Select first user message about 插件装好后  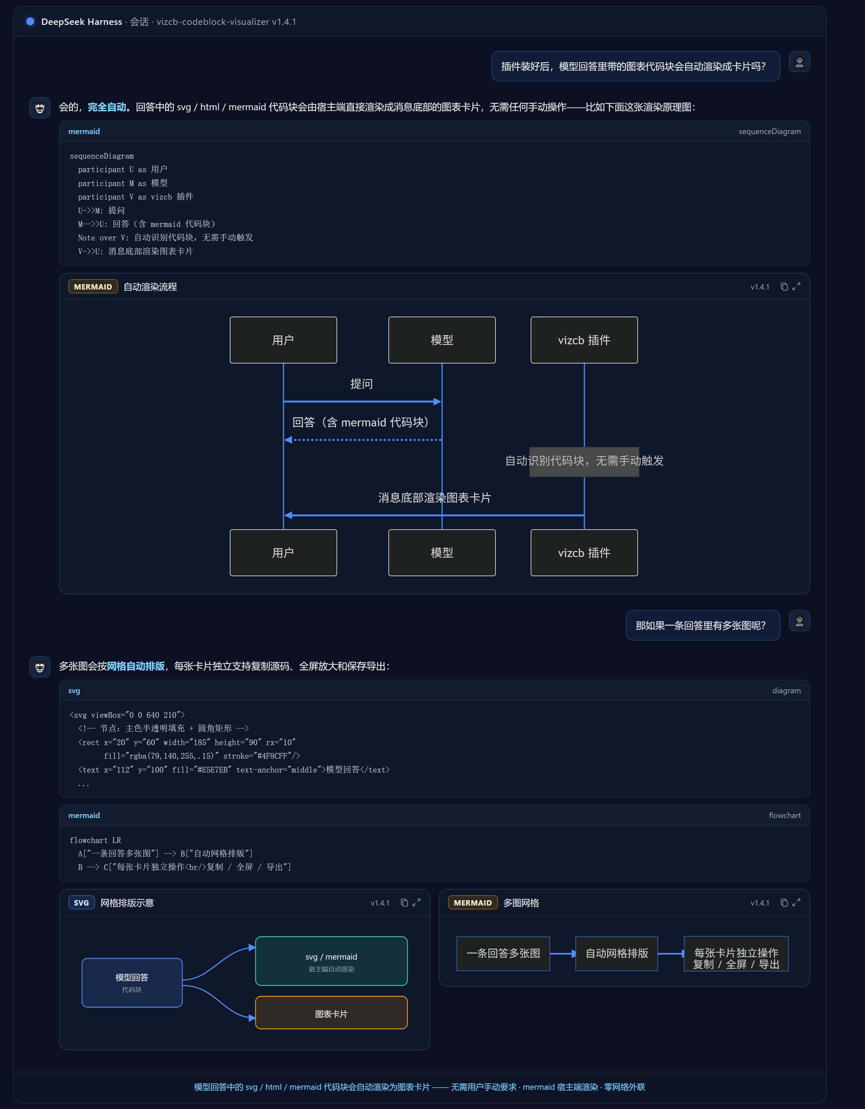(x=636, y=66)
